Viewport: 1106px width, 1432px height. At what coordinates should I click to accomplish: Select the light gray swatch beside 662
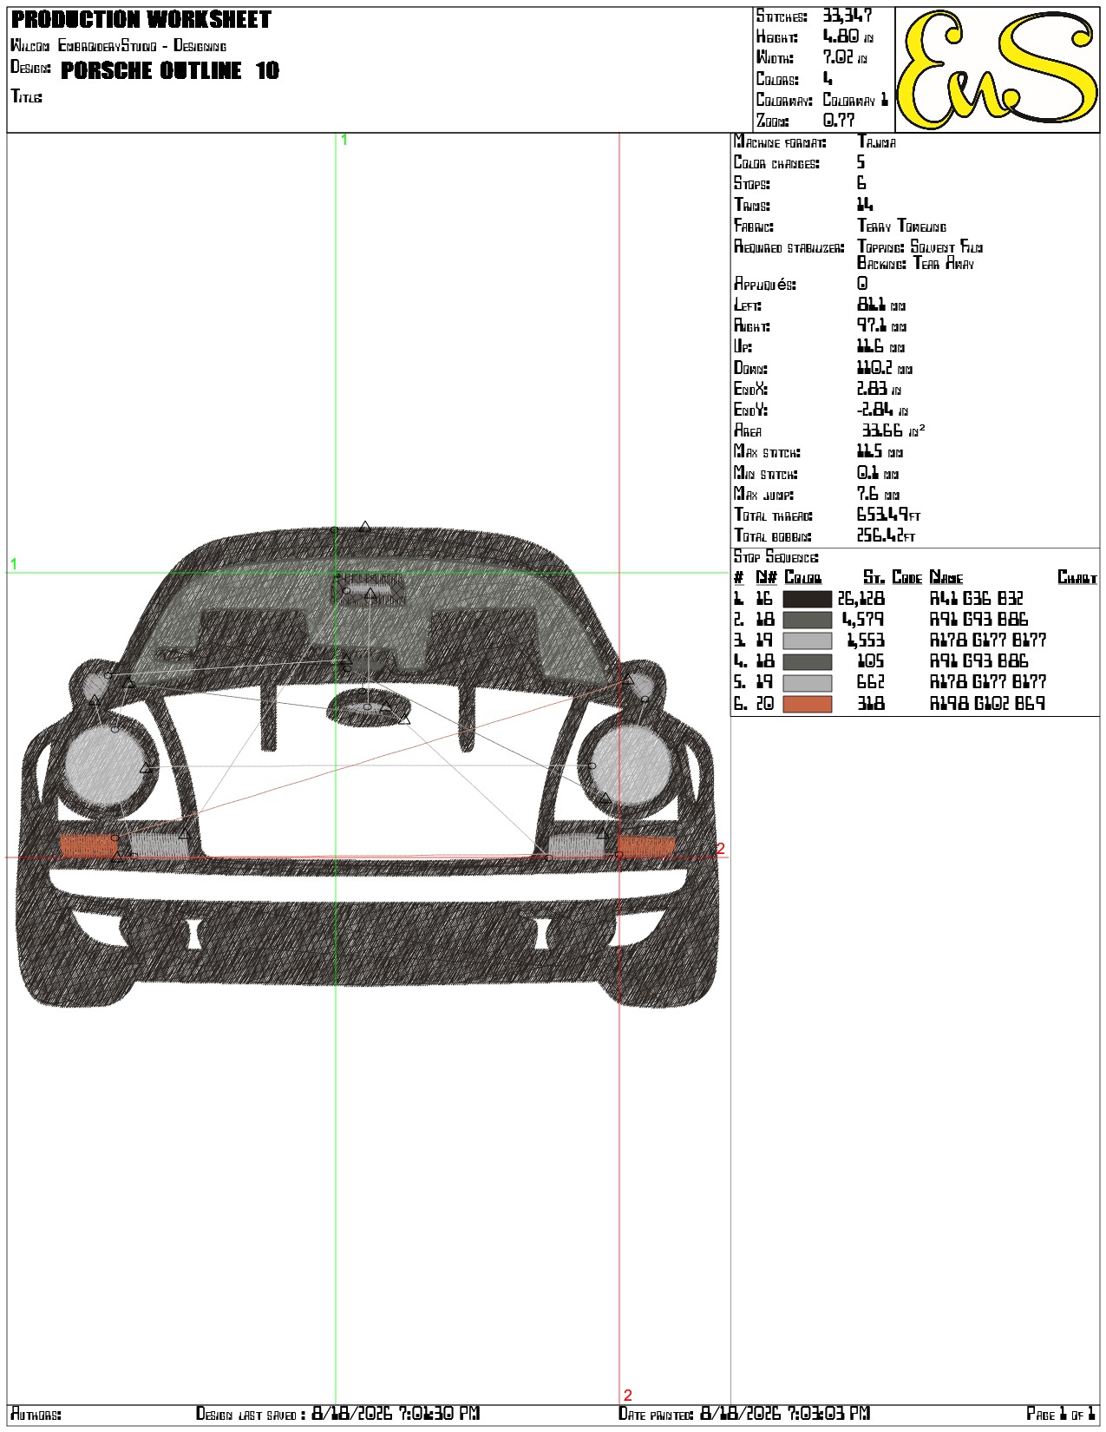807,683
